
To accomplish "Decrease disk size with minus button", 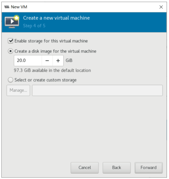I will [47, 61].
